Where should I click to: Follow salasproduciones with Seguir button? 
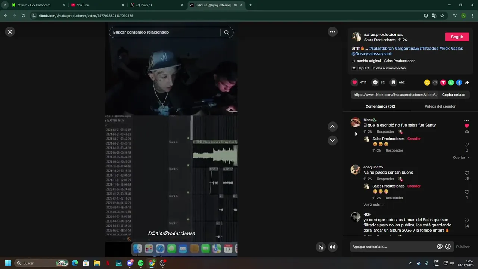[x=457, y=37]
